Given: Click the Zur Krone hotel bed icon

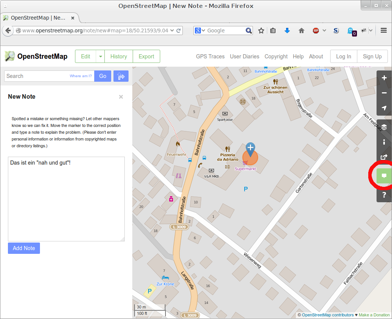Looking at the screenshot, I should 165,278.
